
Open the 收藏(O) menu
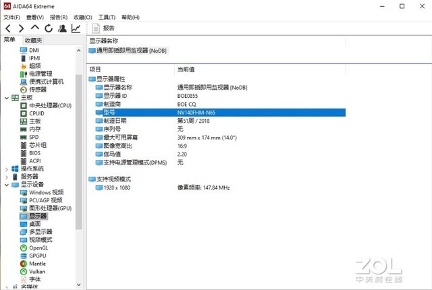[83, 18]
